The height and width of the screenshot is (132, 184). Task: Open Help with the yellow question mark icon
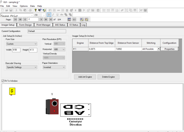(x=35, y=10)
